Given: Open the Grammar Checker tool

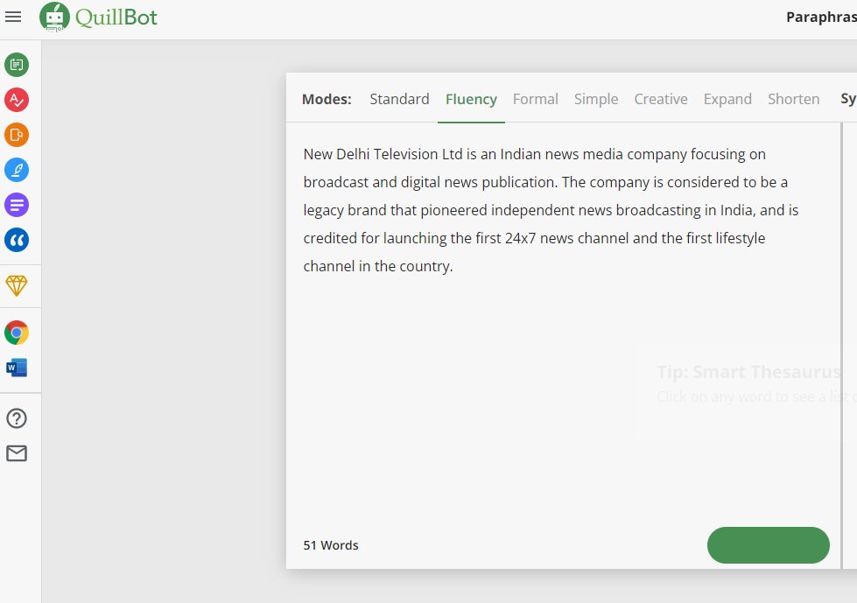Looking at the screenshot, I should tap(18, 100).
